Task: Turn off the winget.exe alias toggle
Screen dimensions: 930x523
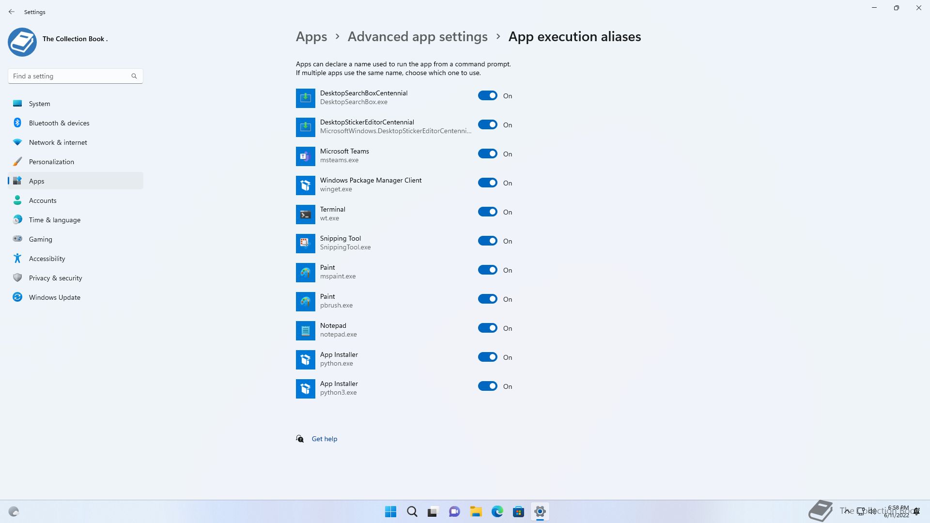Action: [487, 183]
